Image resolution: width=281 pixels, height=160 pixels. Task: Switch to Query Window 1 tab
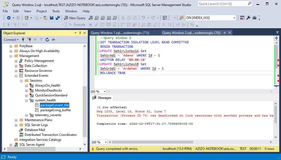coord(120,33)
